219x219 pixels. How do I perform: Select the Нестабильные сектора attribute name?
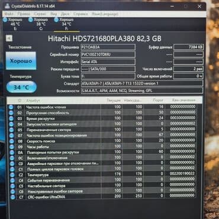pos(46,186)
